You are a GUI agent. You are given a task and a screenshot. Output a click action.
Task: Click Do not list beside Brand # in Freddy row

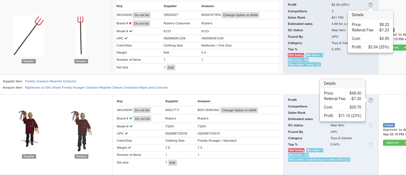click(x=142, y=119)
